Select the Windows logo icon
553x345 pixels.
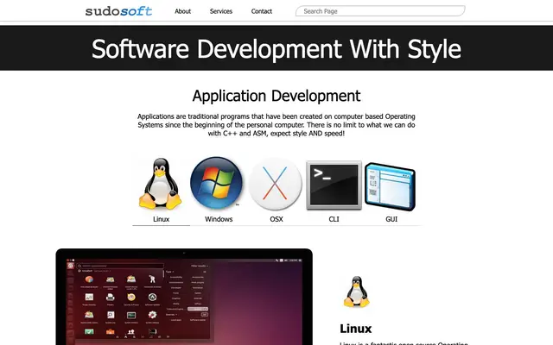216,183
